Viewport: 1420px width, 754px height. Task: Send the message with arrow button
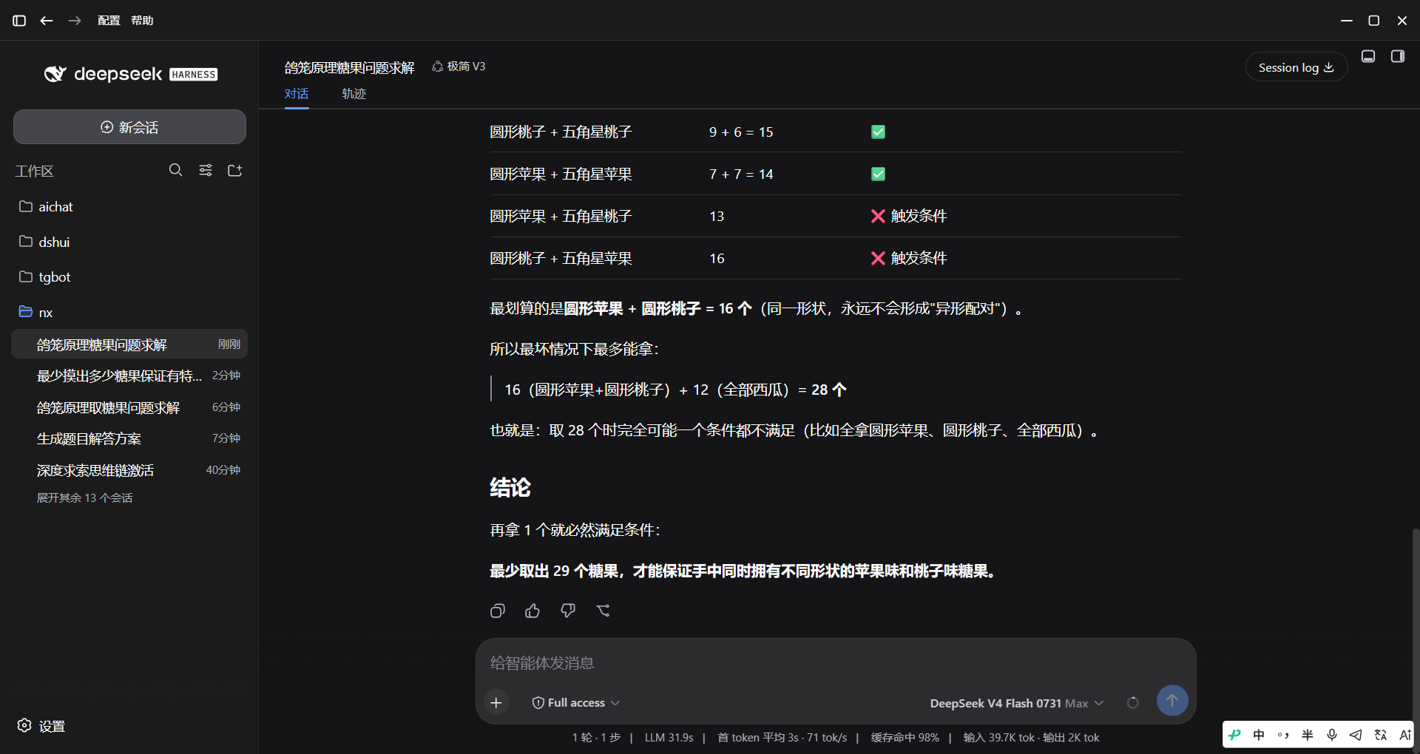click(x=1172, y=700)
